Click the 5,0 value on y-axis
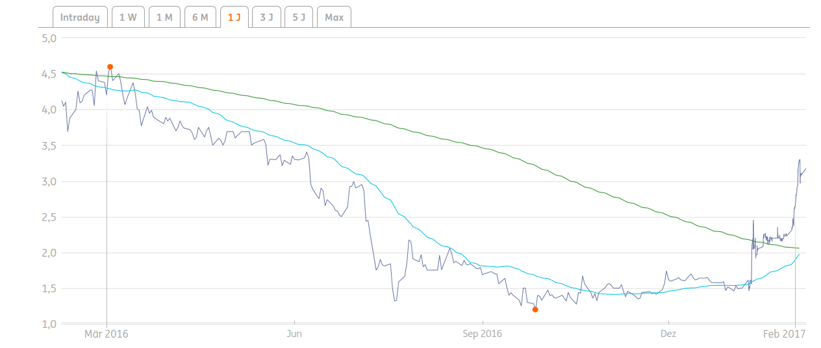The height and width of the screenshot is (348, 821). point(49,38)
